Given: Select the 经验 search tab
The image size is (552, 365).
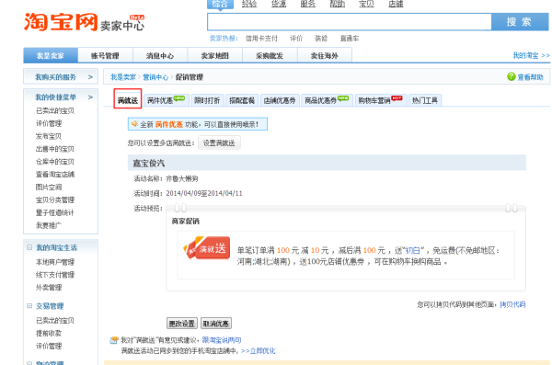Looking at the screenshot, I should (x=249, y=5).
